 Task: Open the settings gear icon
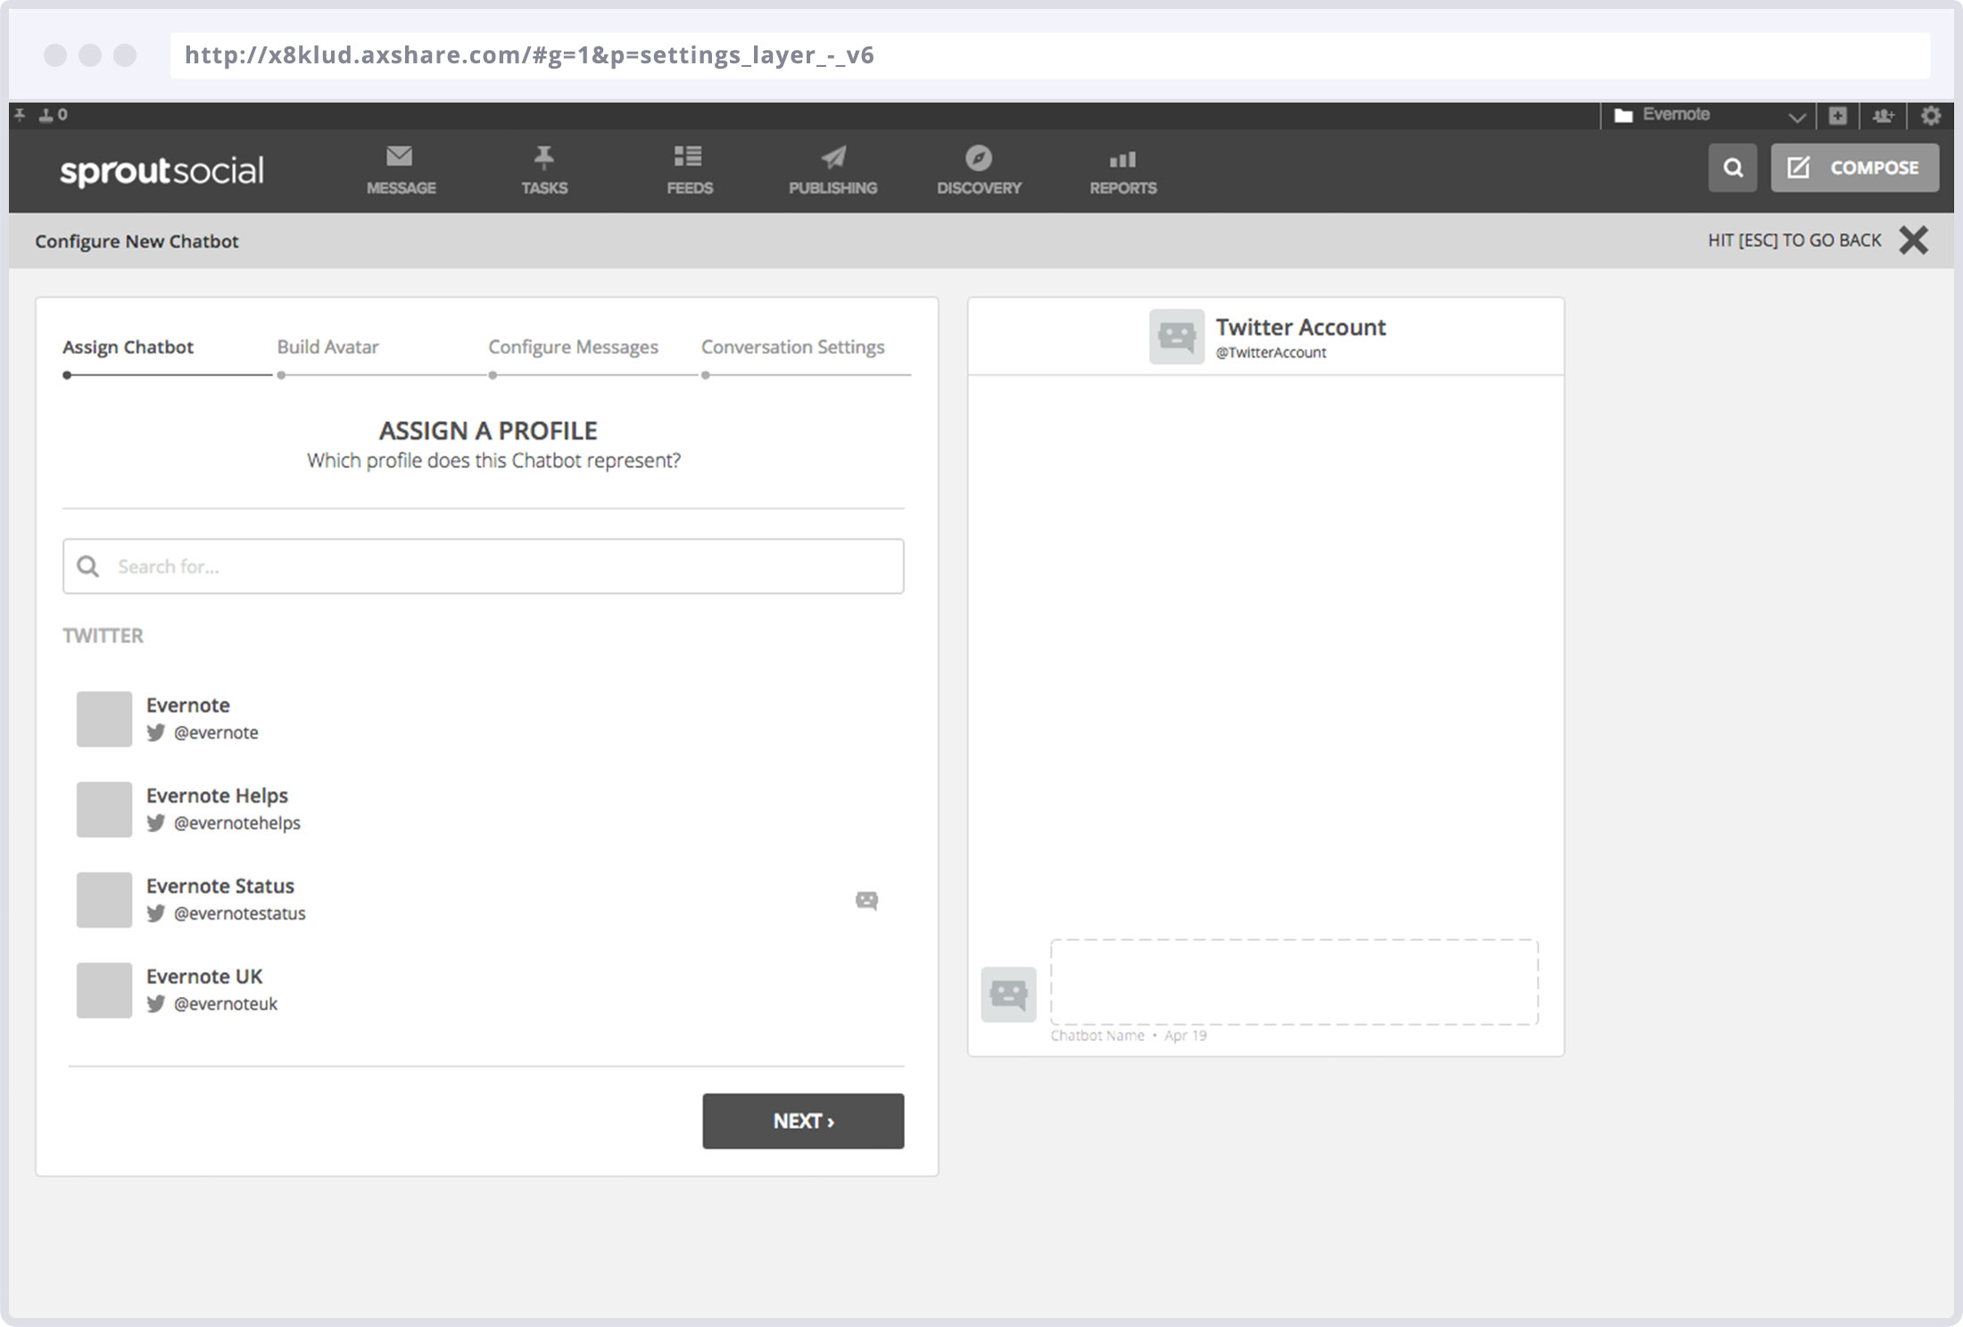pyautogui.click(x=1931, y=115)
